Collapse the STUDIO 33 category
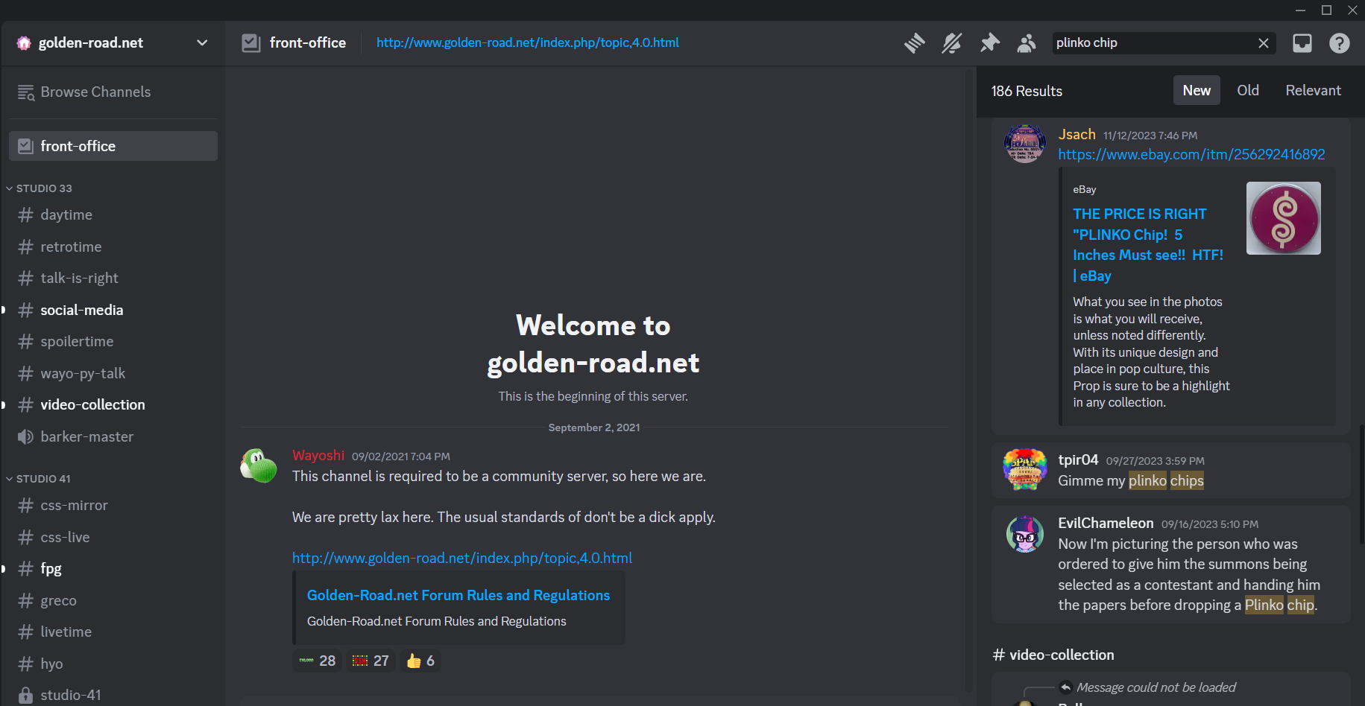The image size is (1365, 706). coord(43,188)
